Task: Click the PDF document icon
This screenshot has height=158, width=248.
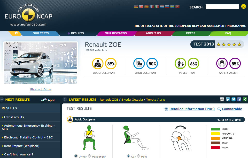Action: (166, 109)
